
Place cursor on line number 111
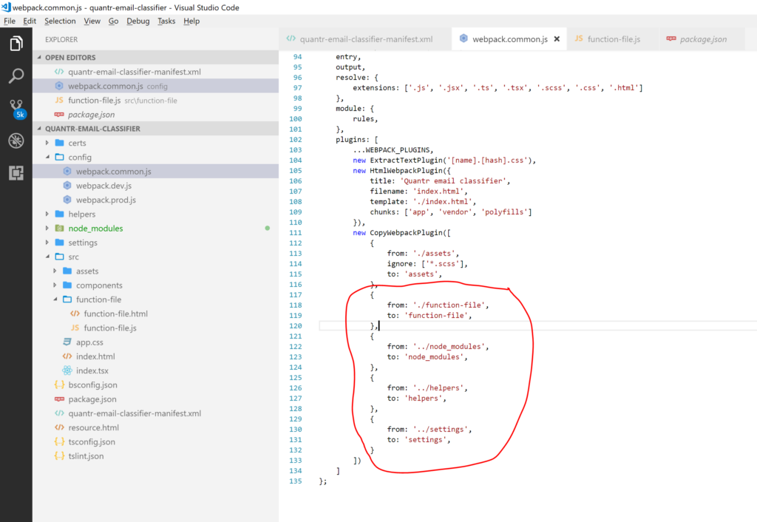pyautogui.click(x=296, y=233)
